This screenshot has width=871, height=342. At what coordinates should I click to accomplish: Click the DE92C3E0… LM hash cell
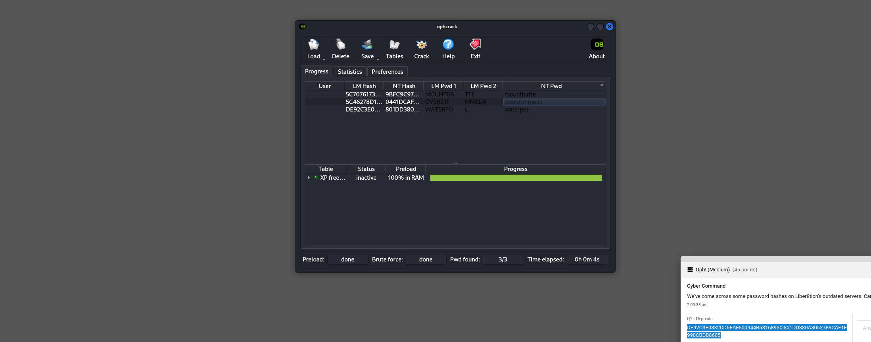pos(364,110)
